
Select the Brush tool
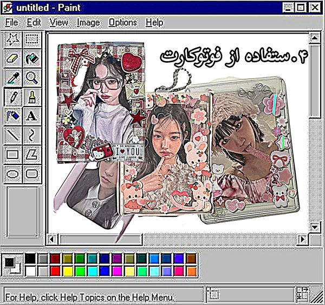pos(32,97)
